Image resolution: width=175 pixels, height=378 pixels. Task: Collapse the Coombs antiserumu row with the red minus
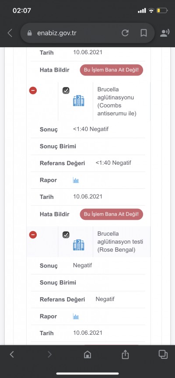[33, 90]
